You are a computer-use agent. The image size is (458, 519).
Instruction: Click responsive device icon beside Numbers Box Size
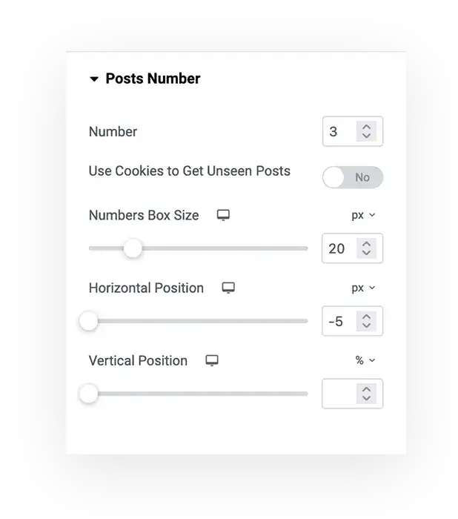(223, 215)
